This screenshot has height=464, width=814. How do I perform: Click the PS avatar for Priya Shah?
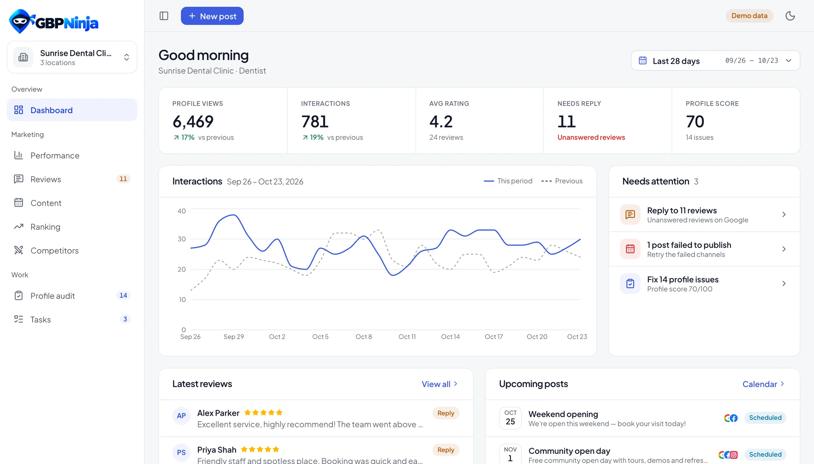pos(181,452)
